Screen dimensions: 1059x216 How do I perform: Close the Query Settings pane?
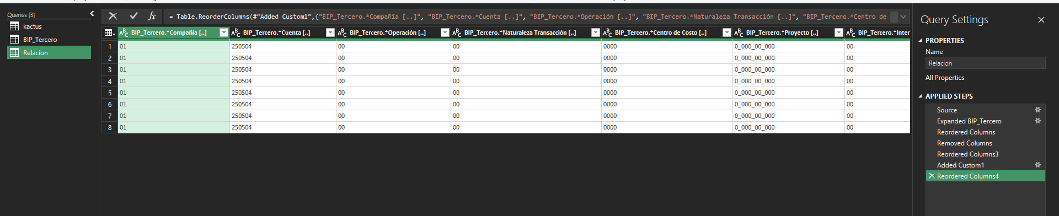pyautogui.click(x=1041, y=20)
